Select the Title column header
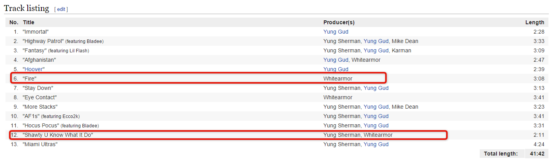The image size is (550, 161). click(29, 22)
